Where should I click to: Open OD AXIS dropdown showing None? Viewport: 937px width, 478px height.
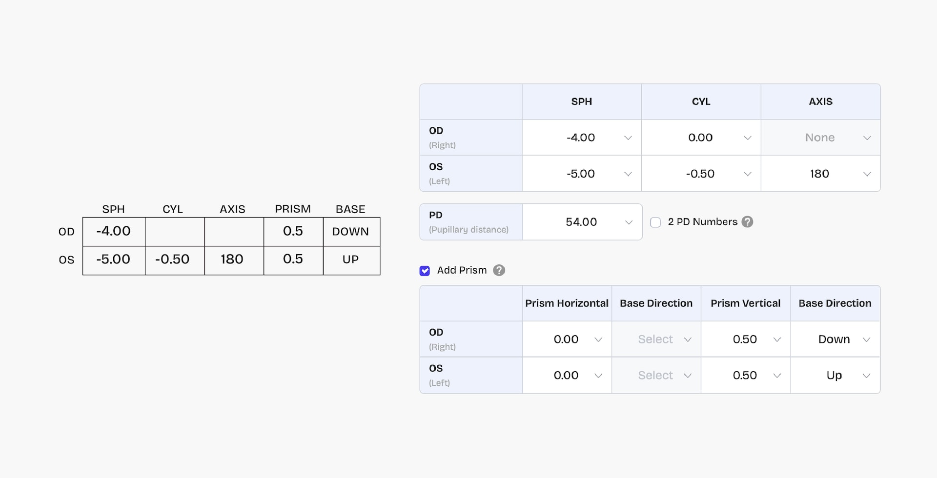pos(821,138)
